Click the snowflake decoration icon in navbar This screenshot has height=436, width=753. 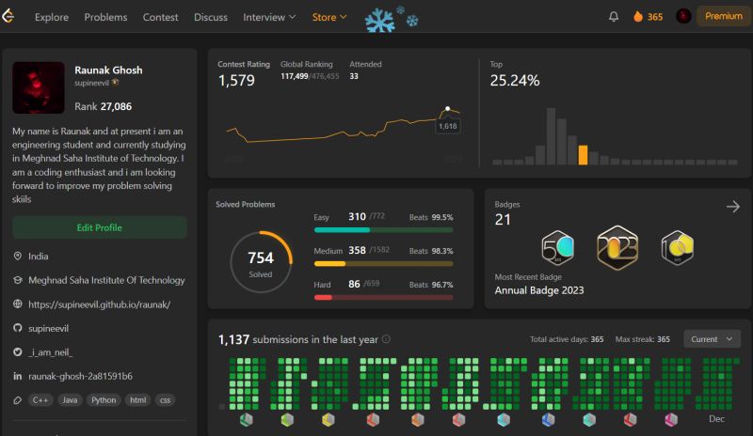(391, 20)
